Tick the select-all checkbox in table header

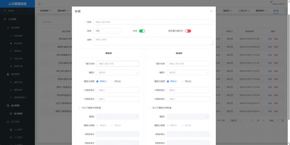pos(44,31)
